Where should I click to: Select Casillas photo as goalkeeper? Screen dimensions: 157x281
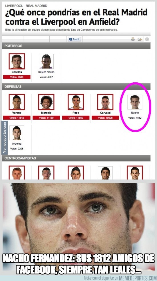point(17,61)
